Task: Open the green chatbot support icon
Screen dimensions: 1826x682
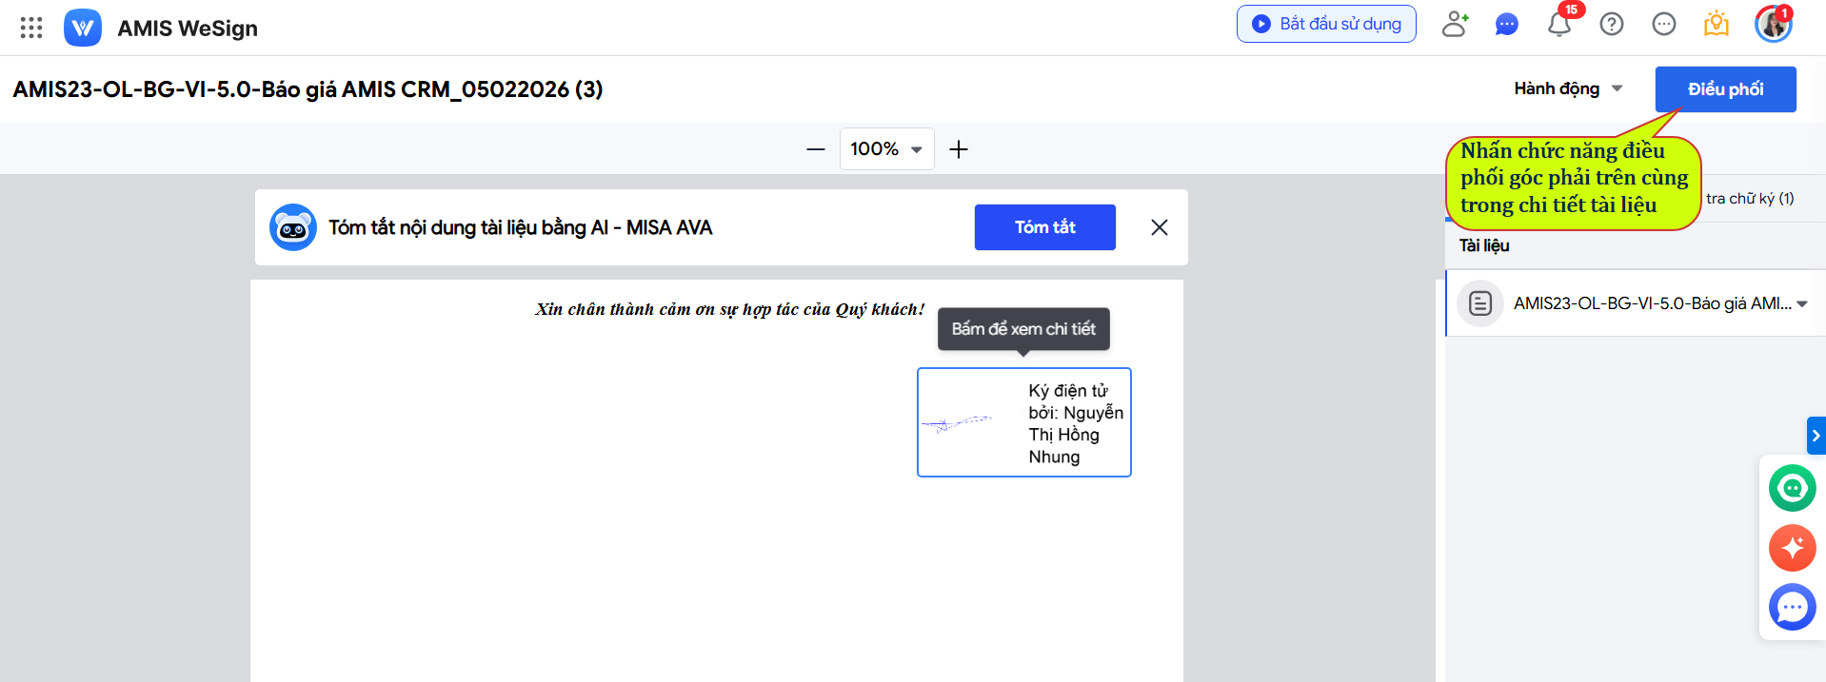Action: (1793, 488)
